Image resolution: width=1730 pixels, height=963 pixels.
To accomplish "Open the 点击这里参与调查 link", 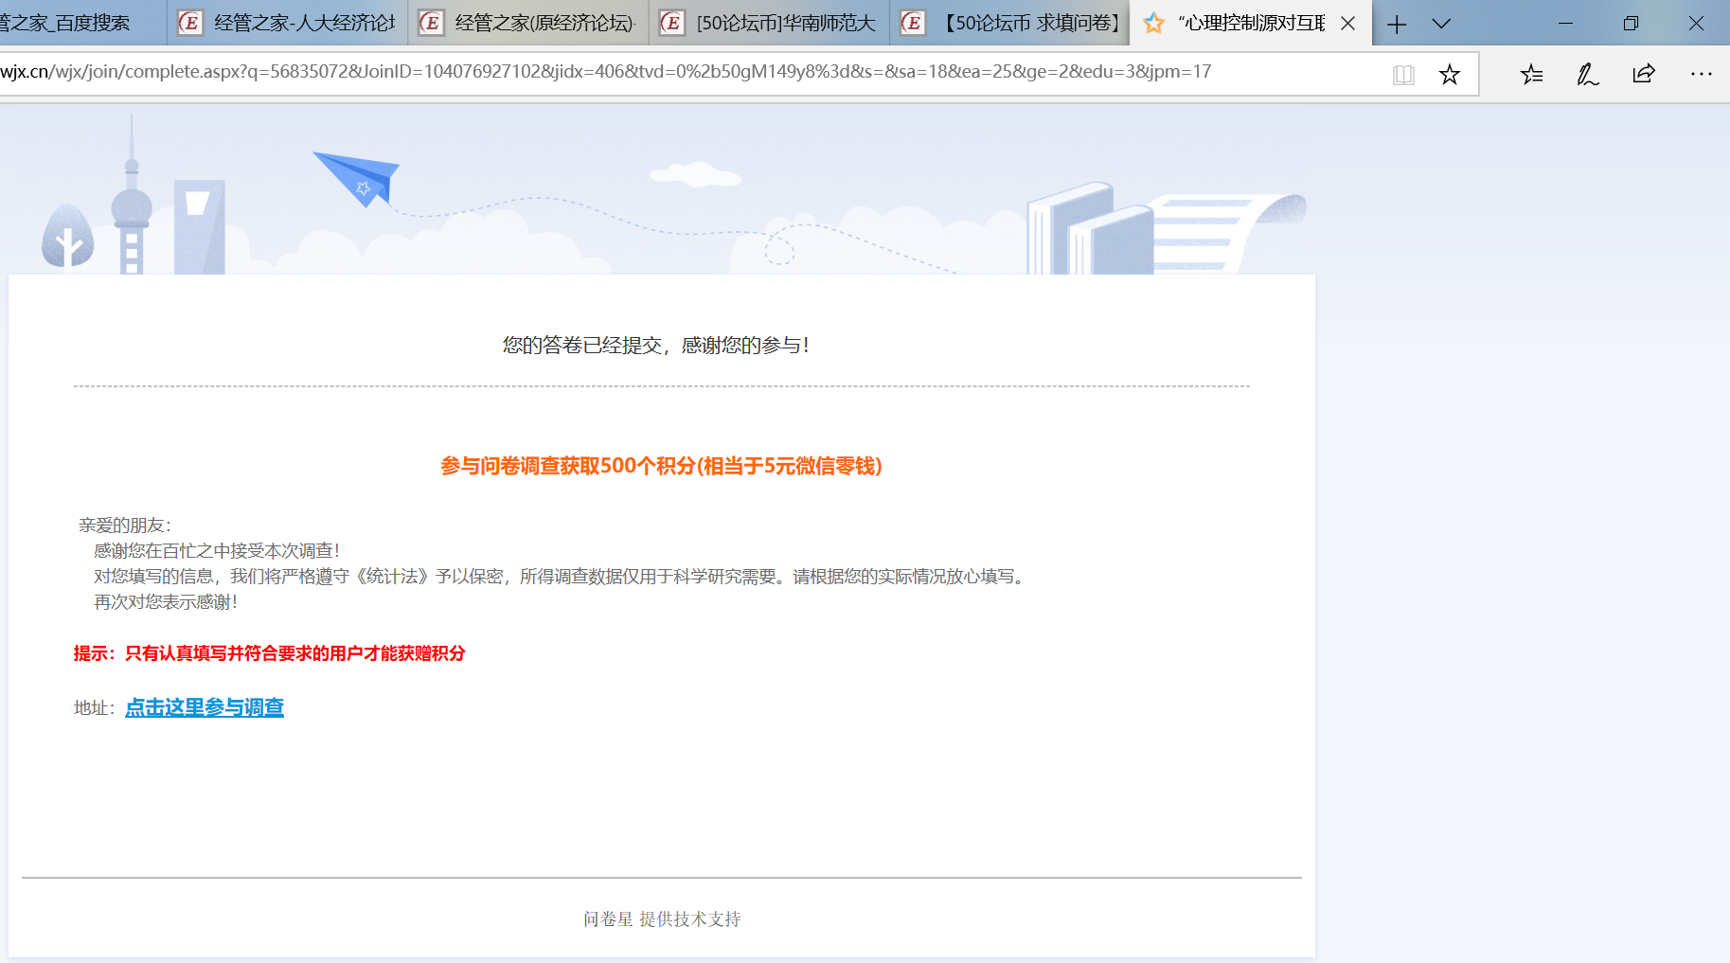I will (x=205, y=707).
